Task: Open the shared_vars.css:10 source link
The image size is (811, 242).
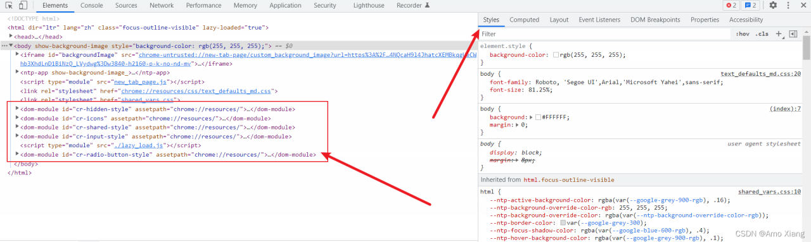Action: 769,191
